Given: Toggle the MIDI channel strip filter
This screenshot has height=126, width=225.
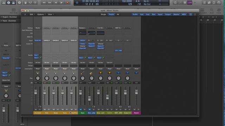Looking at the screenshot, I should pyautogui.click(x=184, y=14).
